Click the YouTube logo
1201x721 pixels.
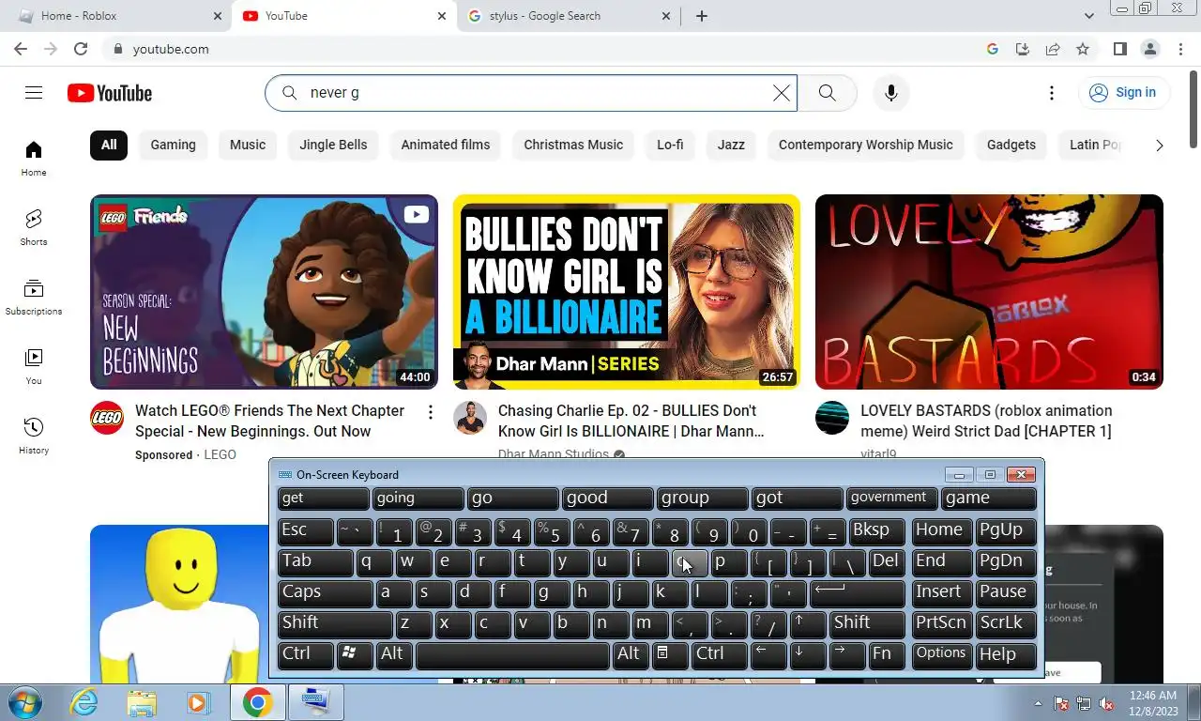[110, 93]
